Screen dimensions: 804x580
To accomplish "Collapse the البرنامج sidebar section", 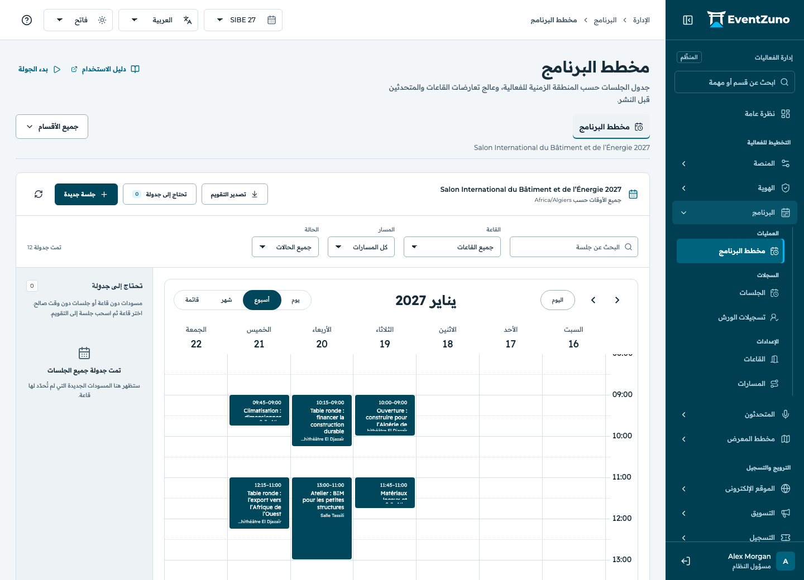I will pos(735,212).
